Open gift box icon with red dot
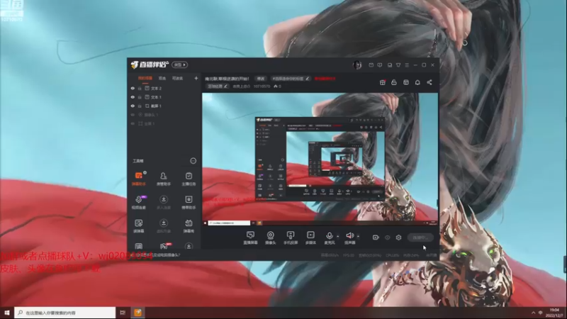 (x=383, y=82)
